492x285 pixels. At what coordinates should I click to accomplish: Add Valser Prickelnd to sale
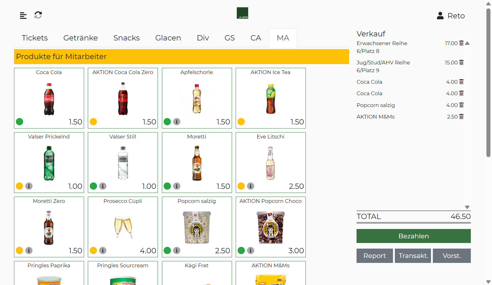click(49, 163)
